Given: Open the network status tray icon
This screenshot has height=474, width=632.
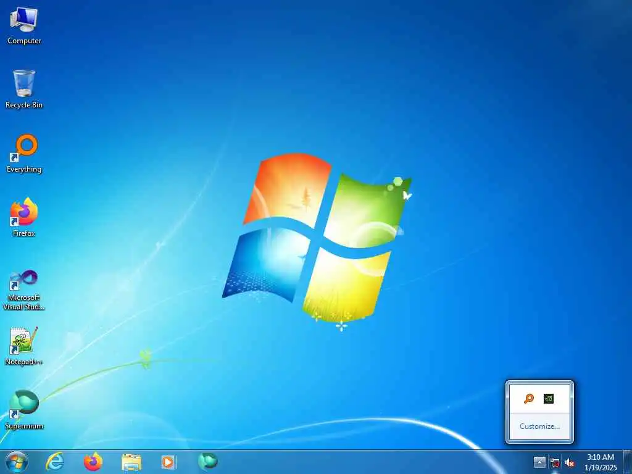Looking at the screenshot, I should [555, 463].
